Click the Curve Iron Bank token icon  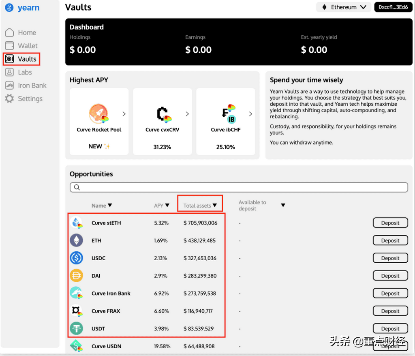coord(77,293)
